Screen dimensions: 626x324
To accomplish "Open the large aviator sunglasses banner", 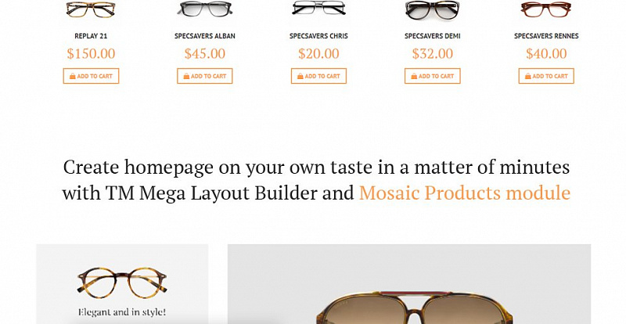I will click(409, 284).
